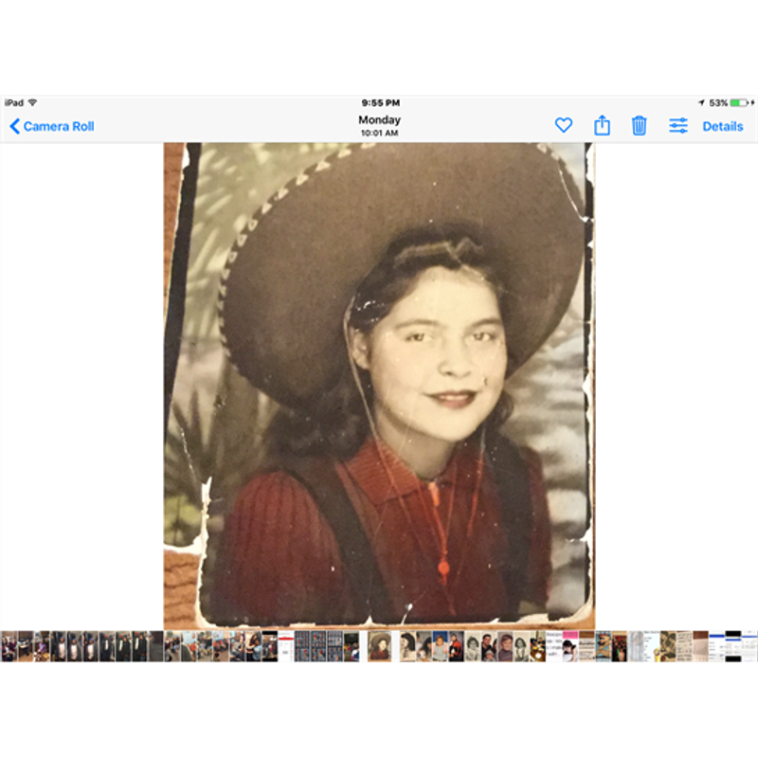Image resolution: width=758 pixels, height=758 pixels.
Task: Tap the iPad label in status bar
Action: pyautogui.click(x=13, y=102)
